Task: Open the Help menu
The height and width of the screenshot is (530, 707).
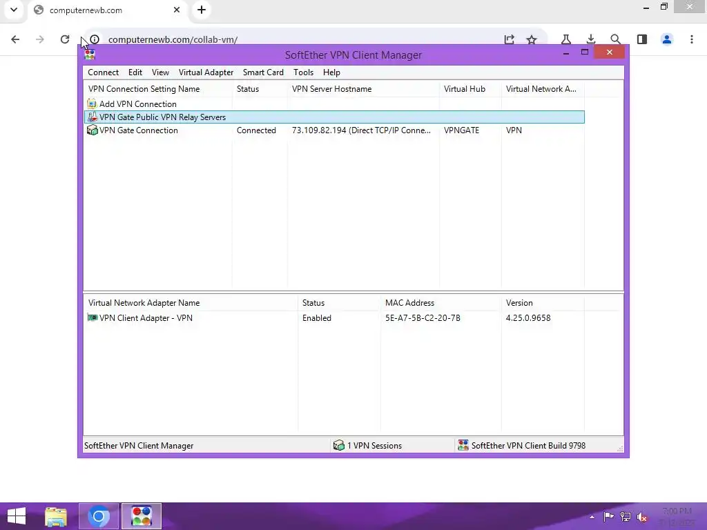Action: pos(331,72)
